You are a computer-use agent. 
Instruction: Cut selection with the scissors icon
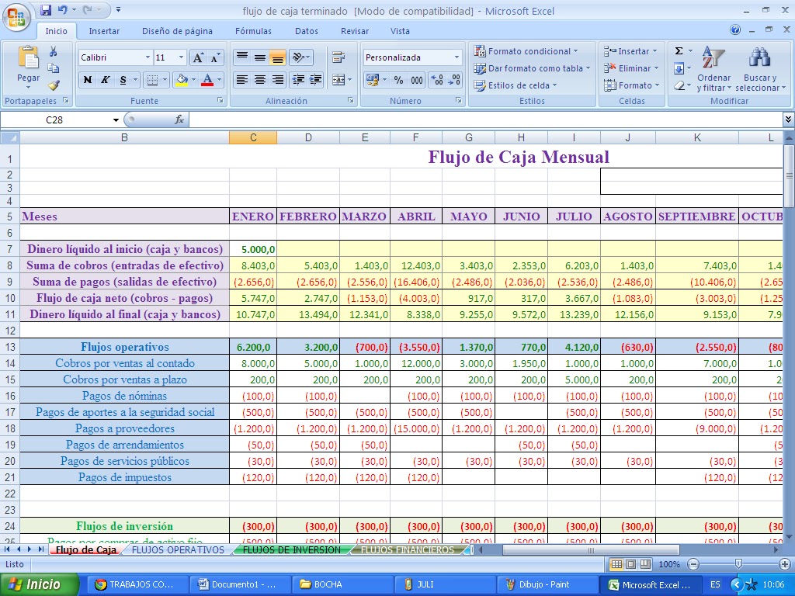tap(54, 51)
